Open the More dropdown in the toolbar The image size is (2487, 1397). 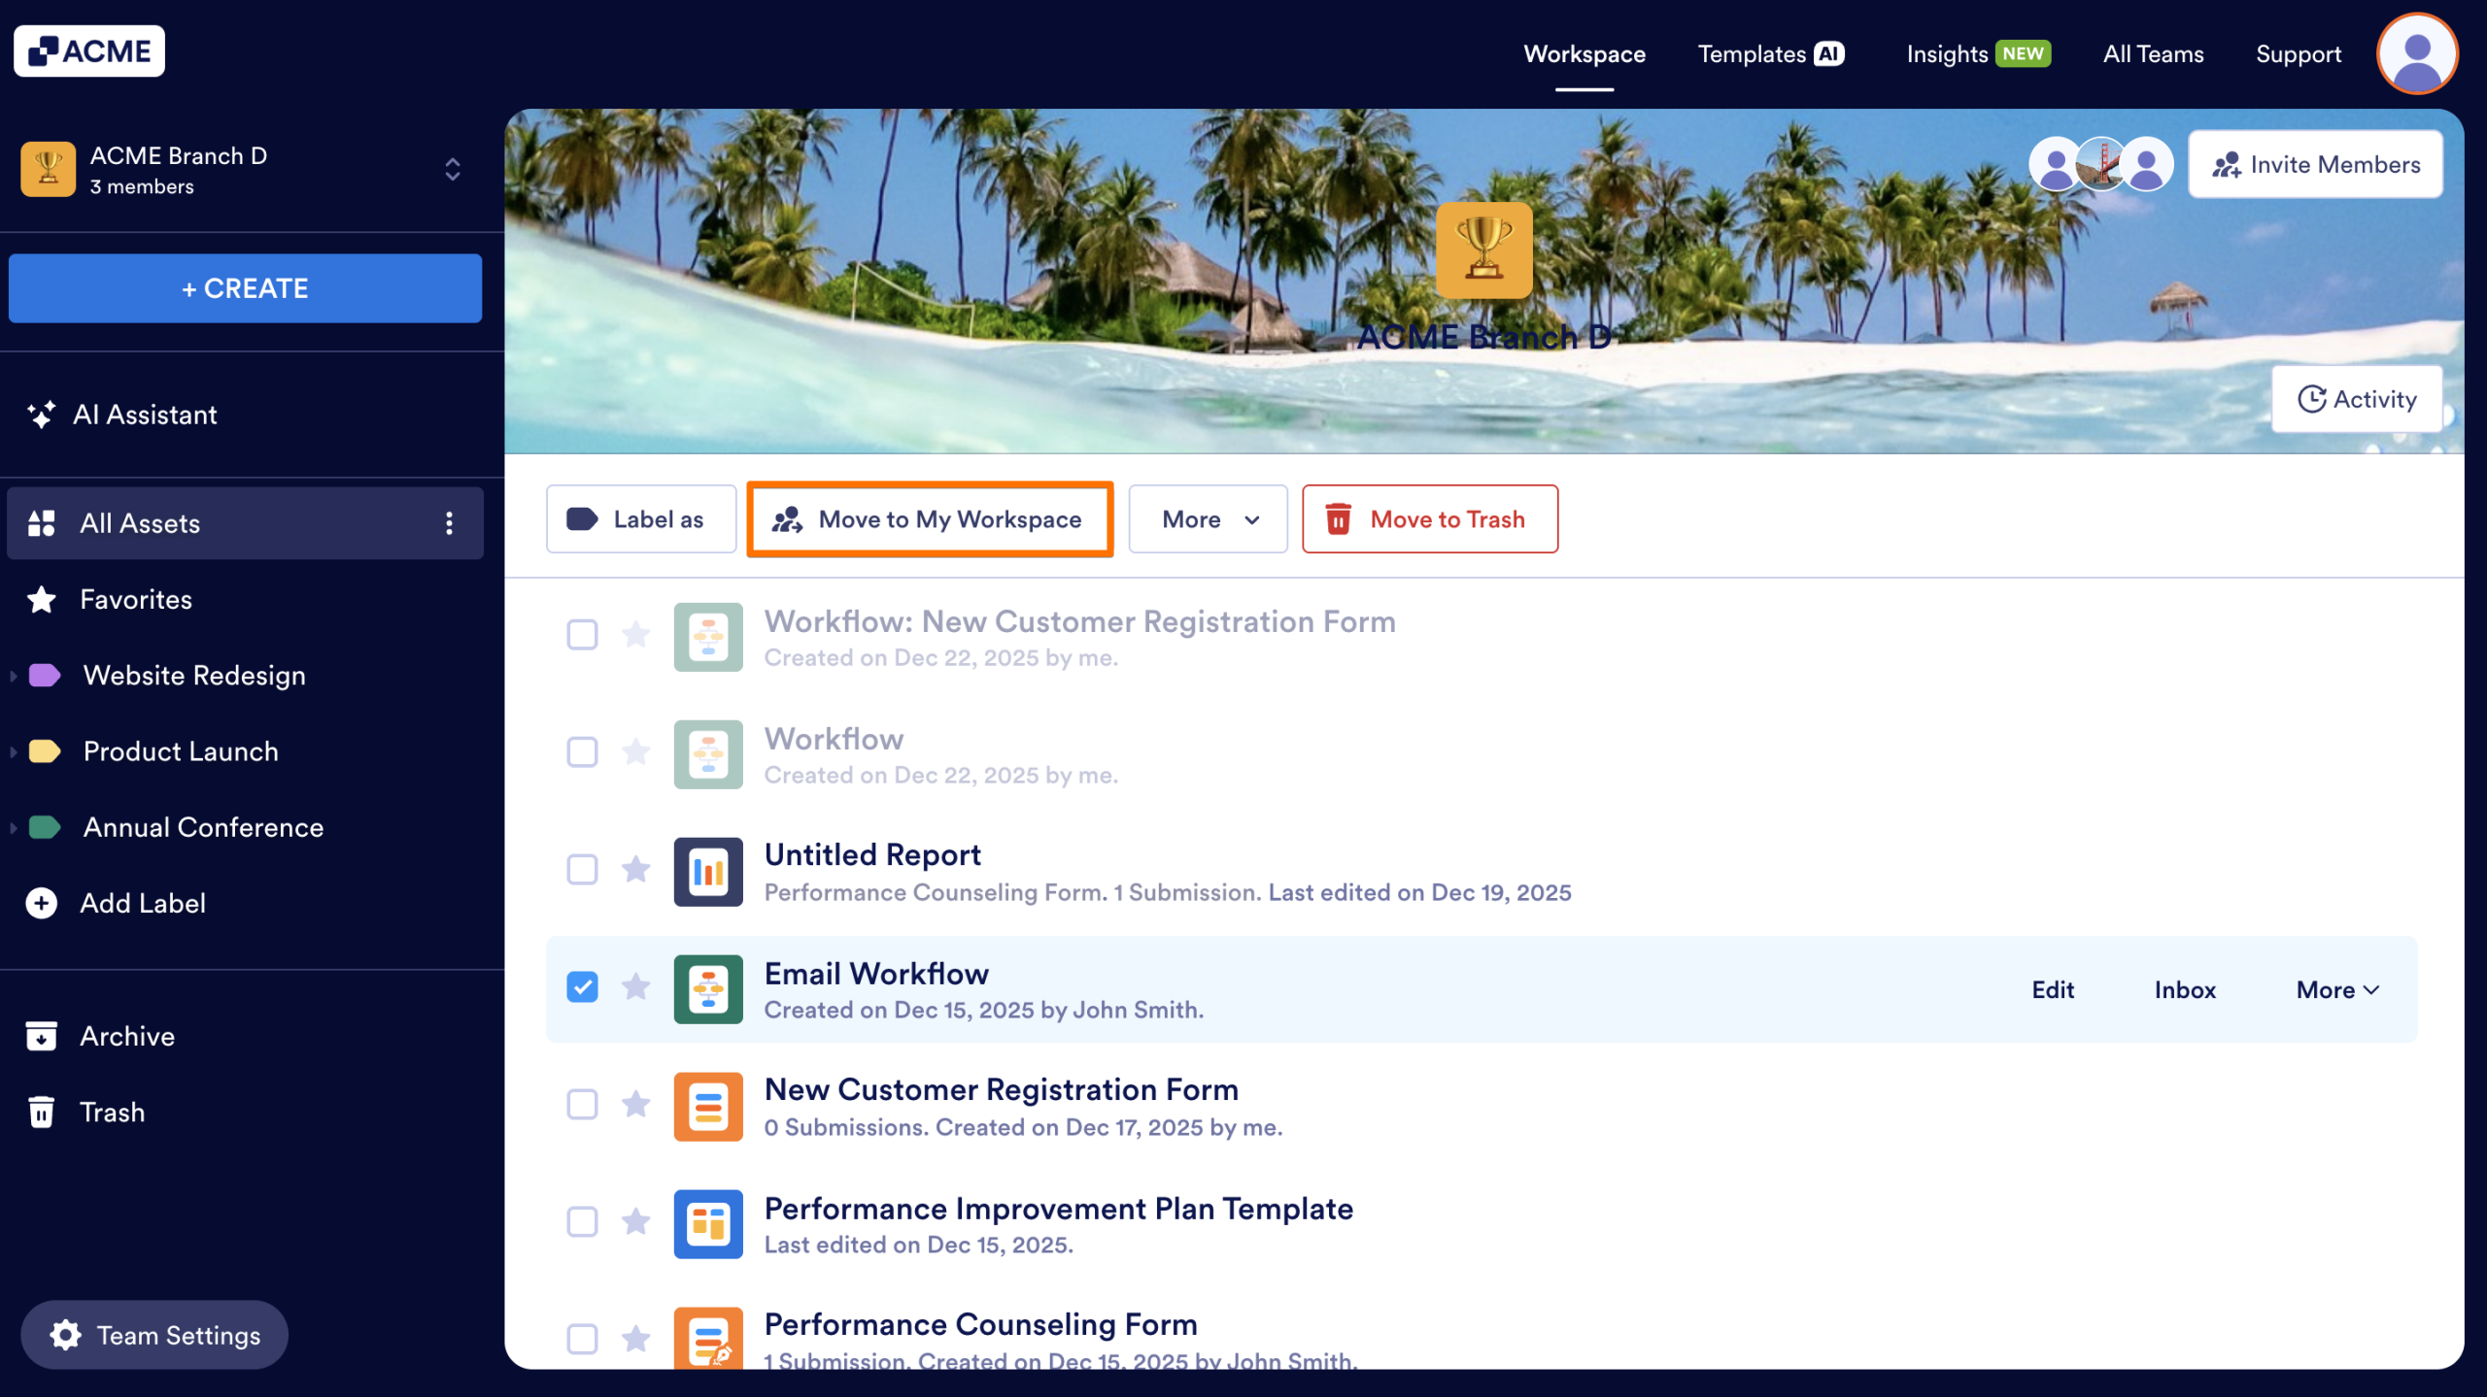(1208, 519)
